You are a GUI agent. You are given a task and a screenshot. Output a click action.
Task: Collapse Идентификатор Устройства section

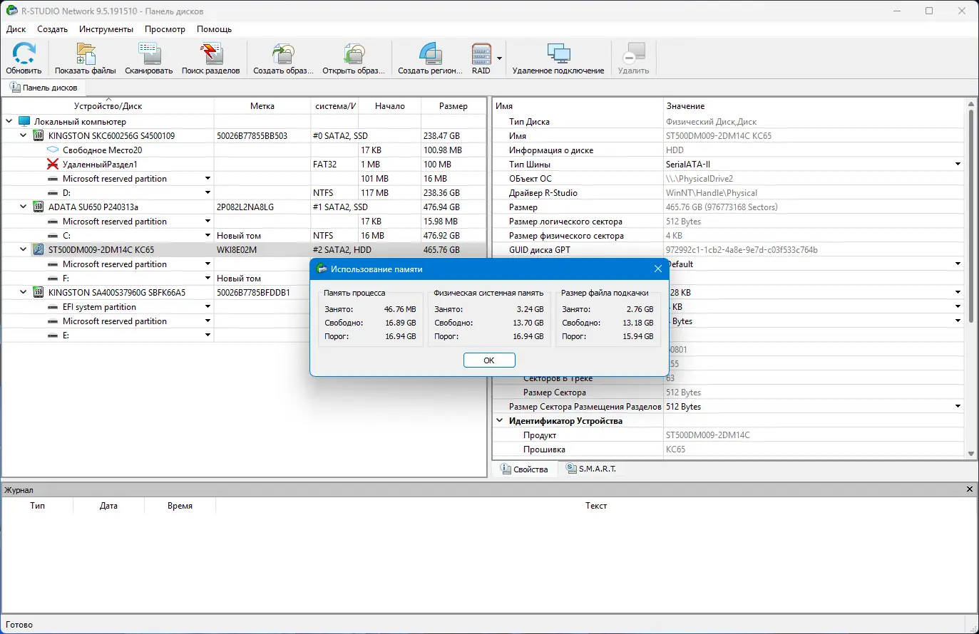pos(500,421)
